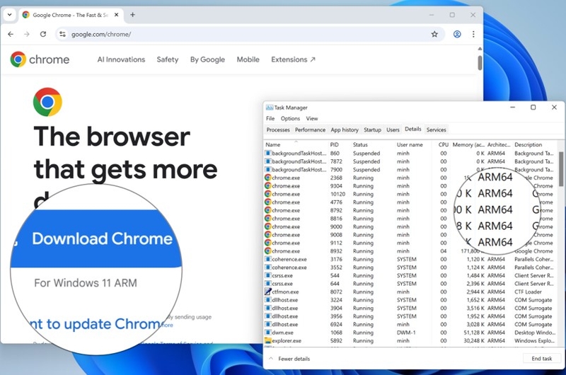
Task: Switch to the Startup tab
Action: coord(372,129)
